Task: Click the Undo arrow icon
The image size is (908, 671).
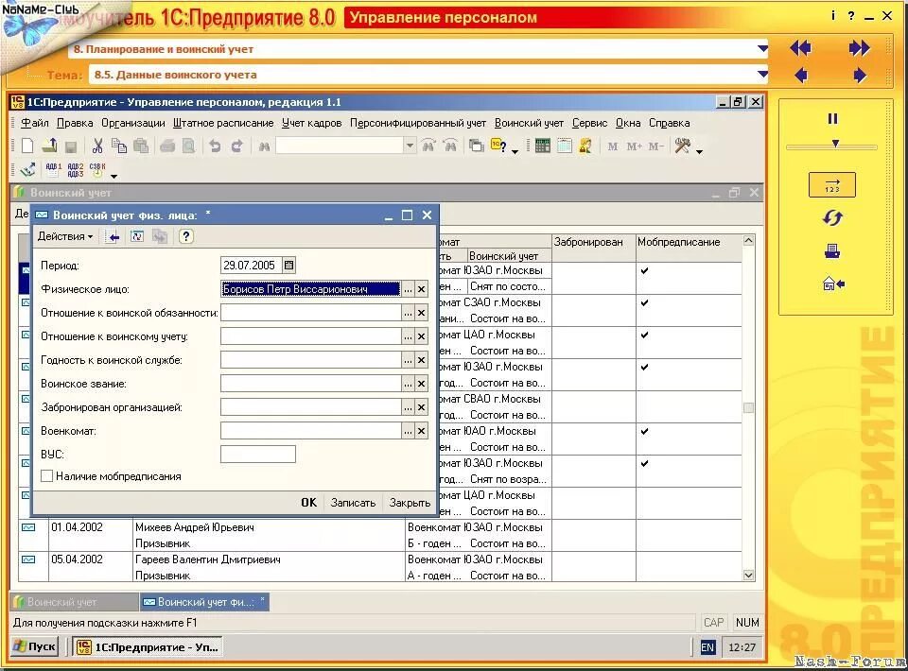Action: pos(215,146)
